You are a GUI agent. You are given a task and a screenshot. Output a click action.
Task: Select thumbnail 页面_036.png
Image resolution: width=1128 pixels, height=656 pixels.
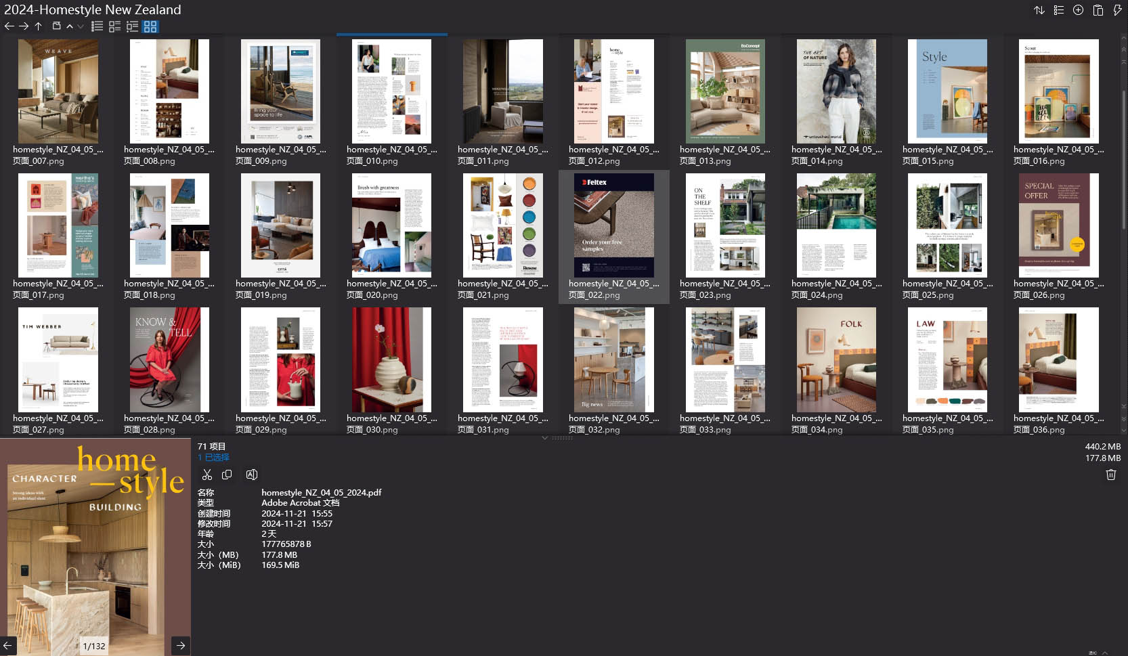point(1059,359)
